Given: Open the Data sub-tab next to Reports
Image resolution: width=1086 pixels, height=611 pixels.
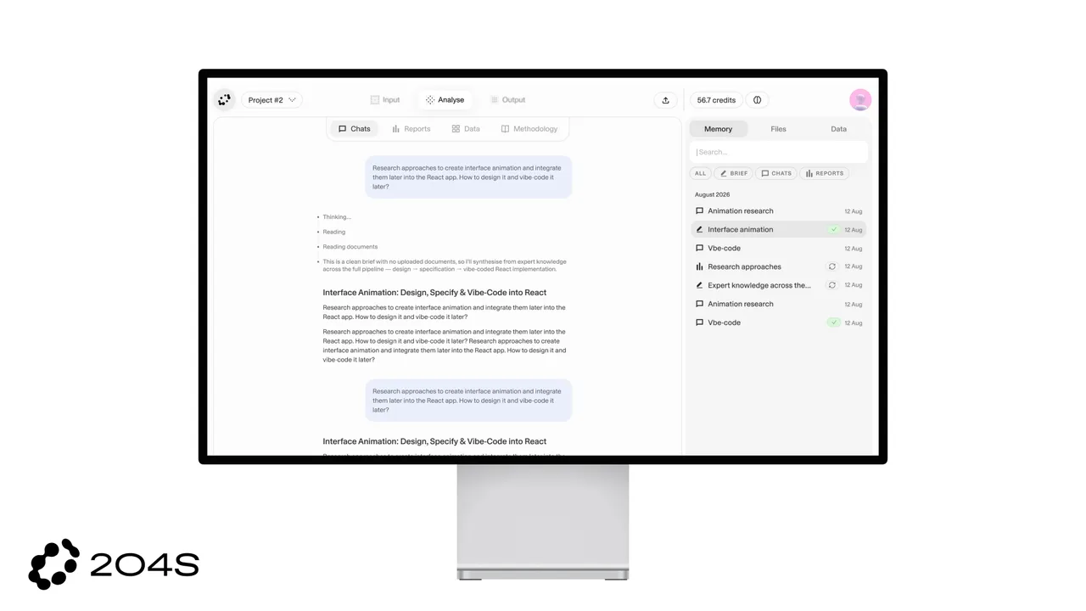Looking at the screenshot, I should pos(466,129).
